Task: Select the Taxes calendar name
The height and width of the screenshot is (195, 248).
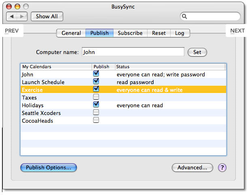Action: [x=29, y=97]
